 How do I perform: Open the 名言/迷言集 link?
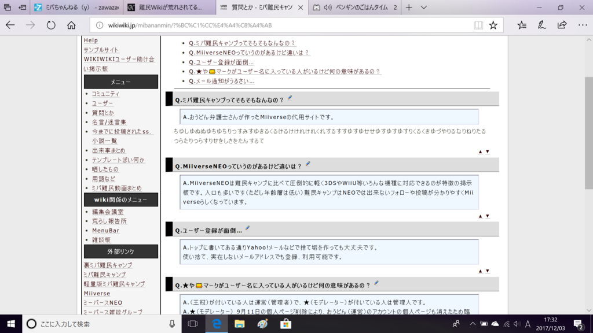click(x=109, y=122)
